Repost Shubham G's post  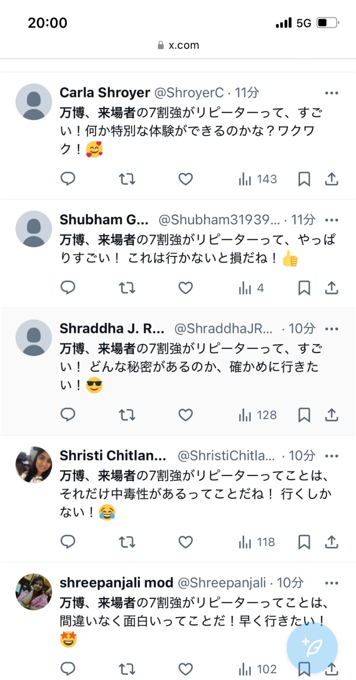[127, 288]
